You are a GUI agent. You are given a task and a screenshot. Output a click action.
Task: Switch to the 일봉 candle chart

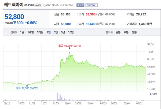pyautogui.click(x=118, y=32)
